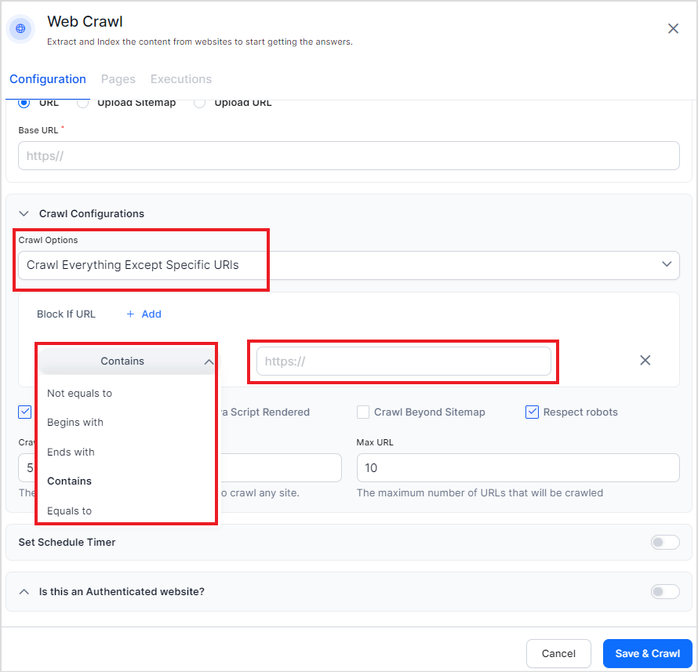Choose 'Not equals to' condition option

79,393
